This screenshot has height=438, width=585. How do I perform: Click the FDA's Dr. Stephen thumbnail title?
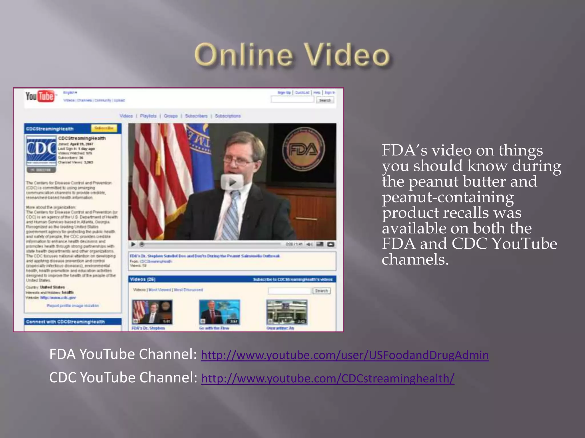pyautogui.click(x=148, y=328)
